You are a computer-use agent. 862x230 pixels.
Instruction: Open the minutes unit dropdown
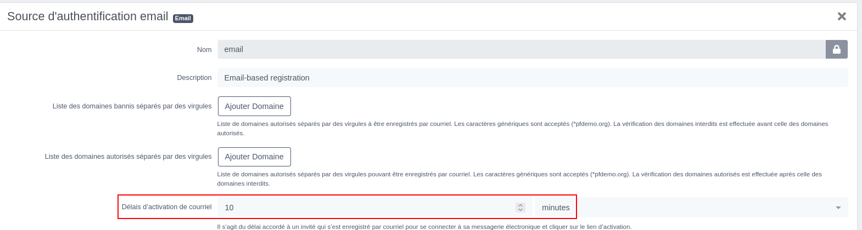[691, 208]
